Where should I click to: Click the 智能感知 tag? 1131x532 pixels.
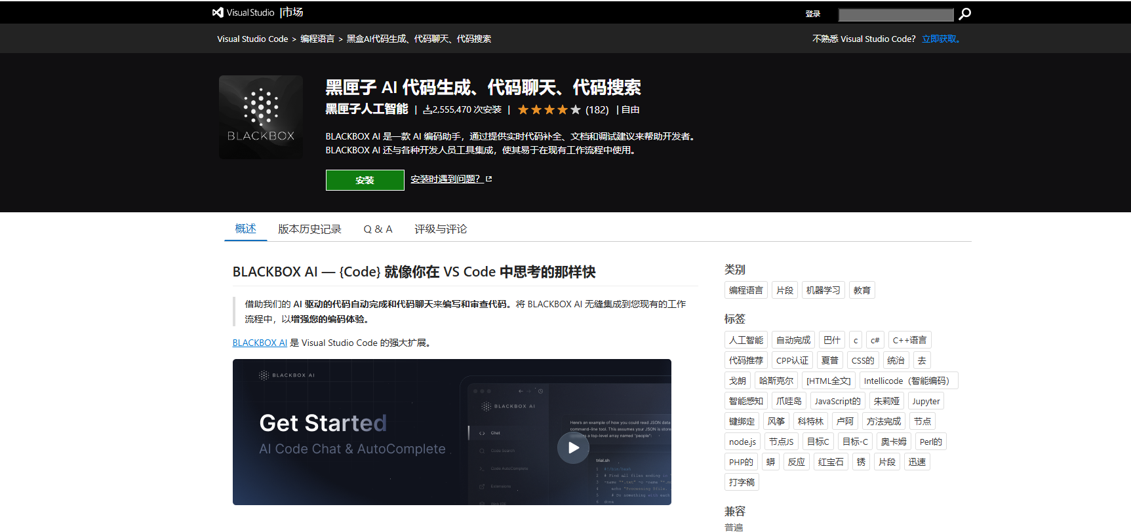pos(746,401)
